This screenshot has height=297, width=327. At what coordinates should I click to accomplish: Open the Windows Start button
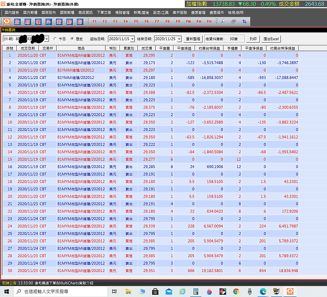coord(6,292)
